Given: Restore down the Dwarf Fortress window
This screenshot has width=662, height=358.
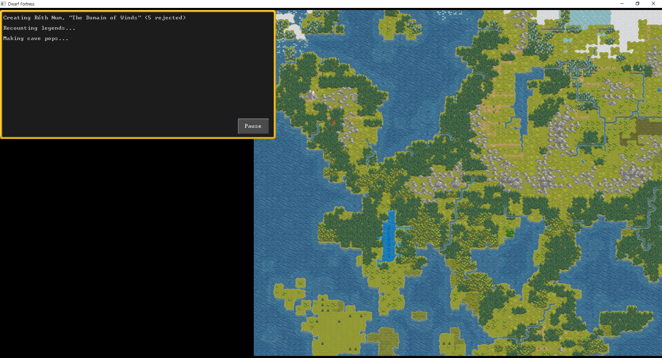Looking at the screenshot, I should click(638, 4).
